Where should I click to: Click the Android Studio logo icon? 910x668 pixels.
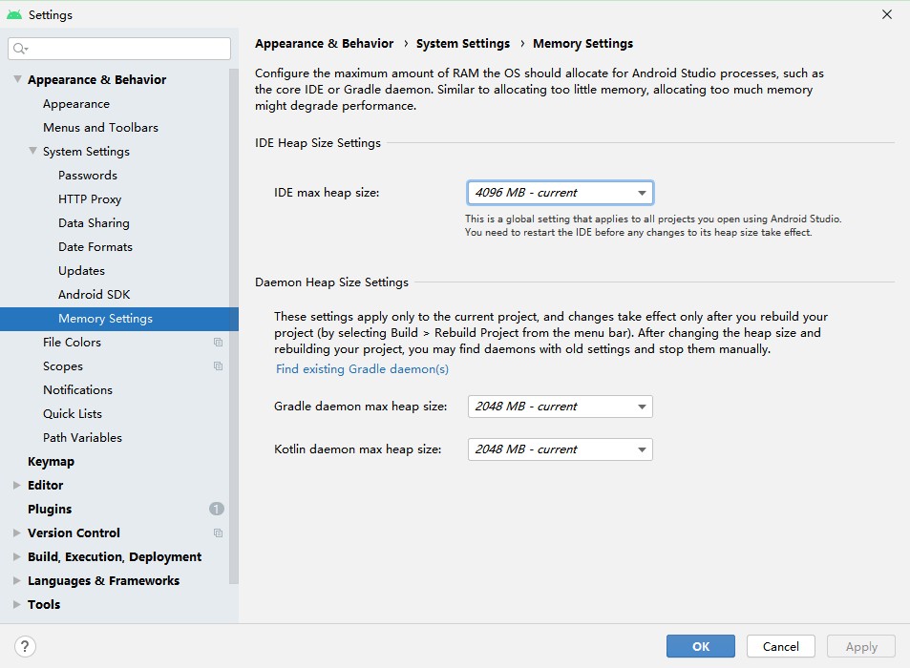tap(14, 15)
